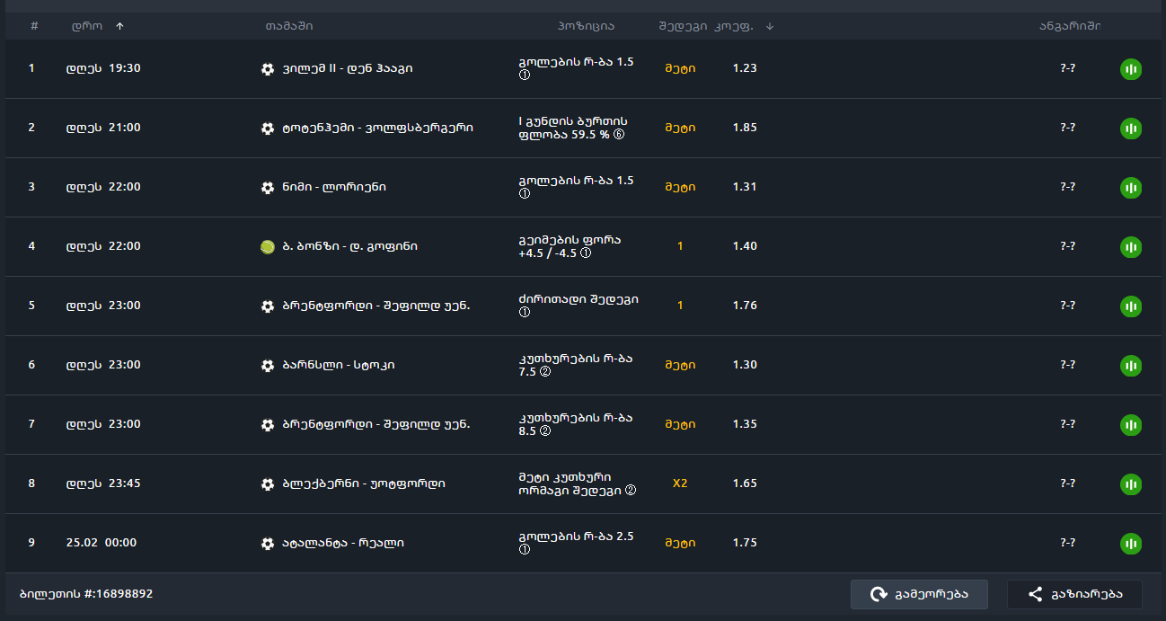Click the soccer ball icon in row number 7
Screen dimensions: 1166x621
268,424
